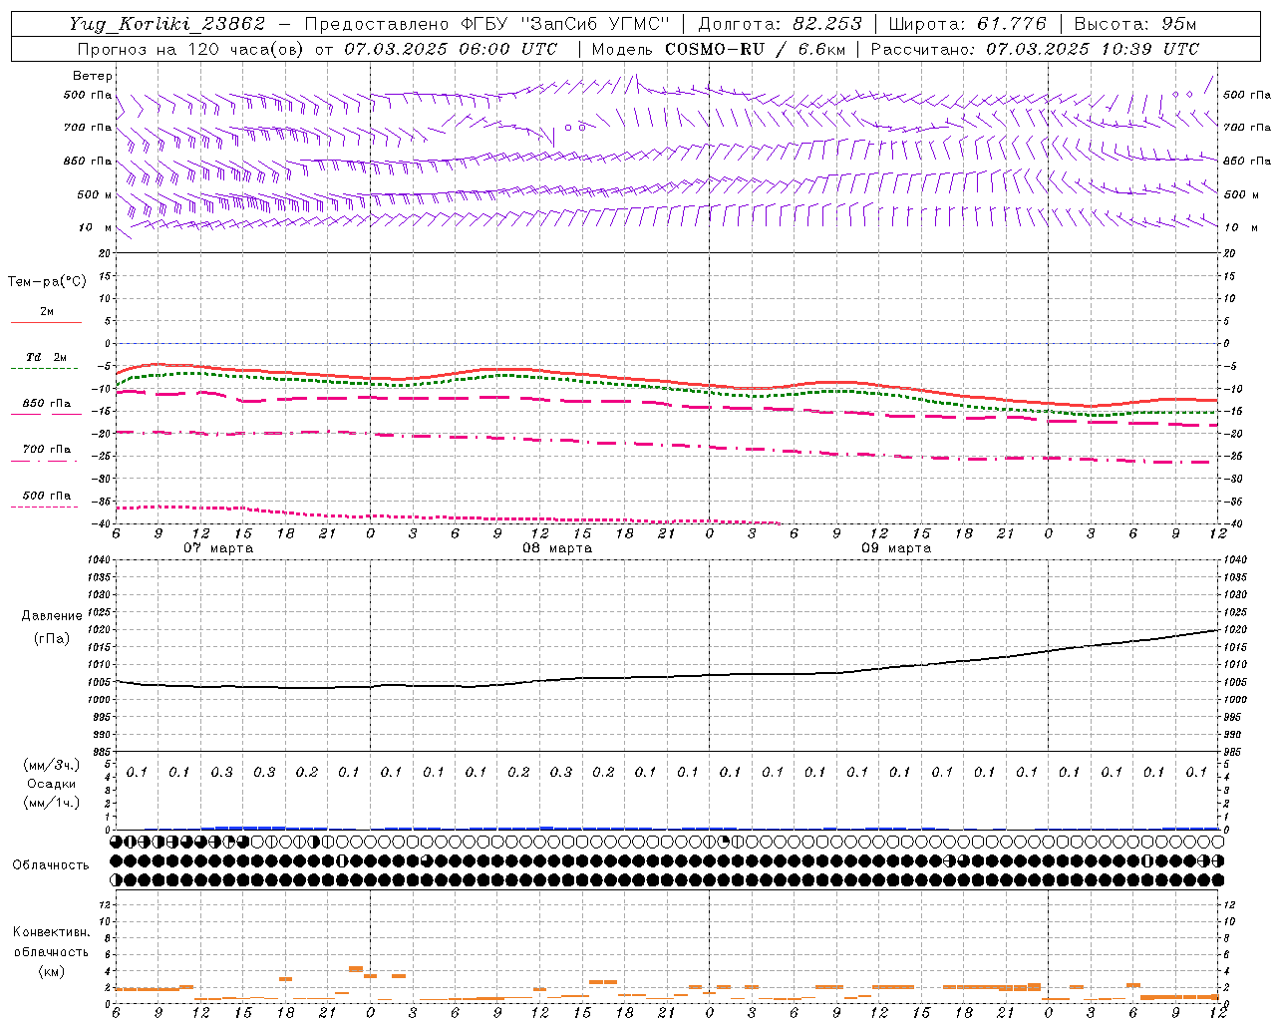Click the forecast start time 07.03.2025 06:00 UTC
The height and width of the screenshot is (1021, 1276).
450,49
